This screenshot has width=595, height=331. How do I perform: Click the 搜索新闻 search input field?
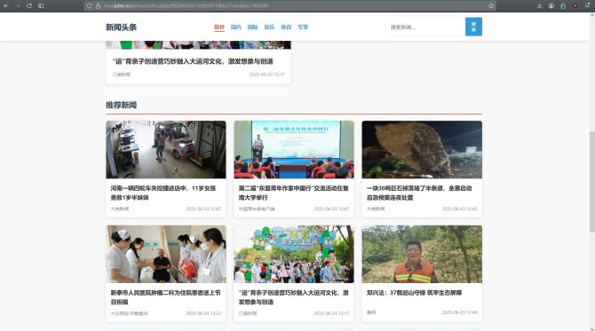425,27
